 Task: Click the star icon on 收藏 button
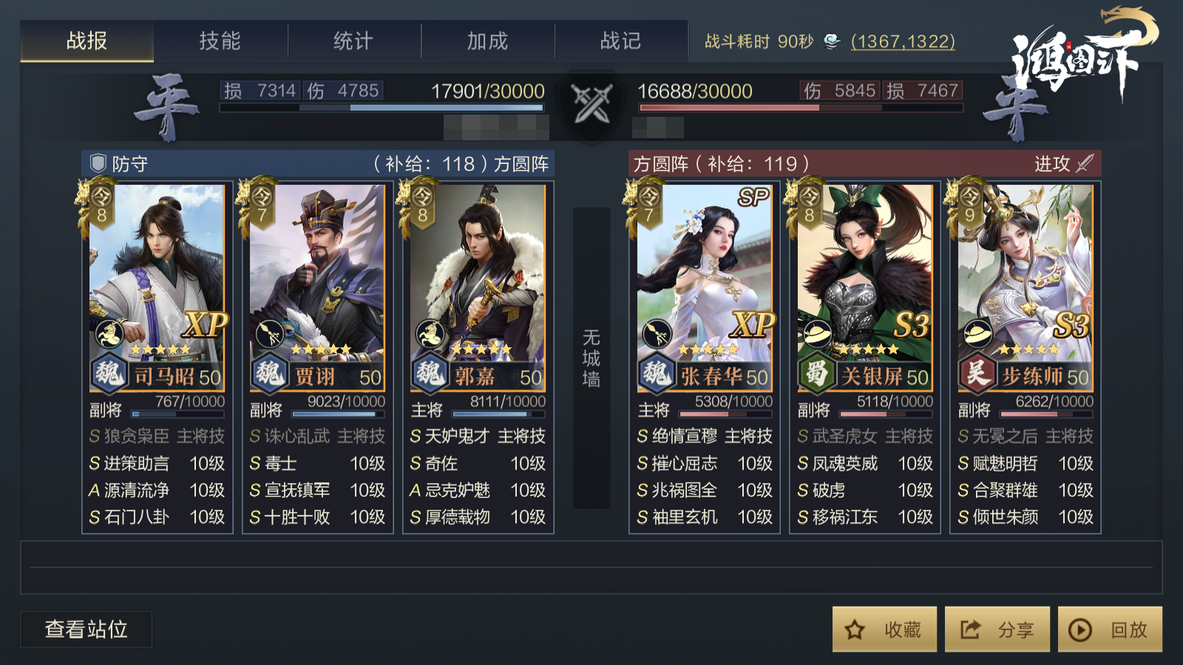855,630
